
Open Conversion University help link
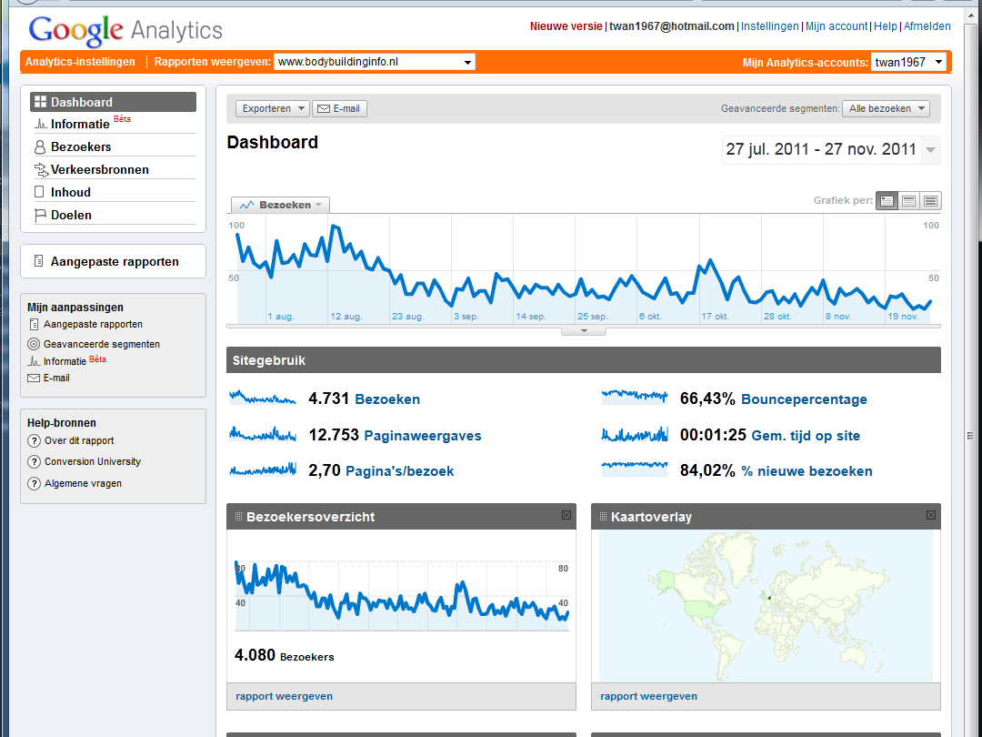click(93, 462)
